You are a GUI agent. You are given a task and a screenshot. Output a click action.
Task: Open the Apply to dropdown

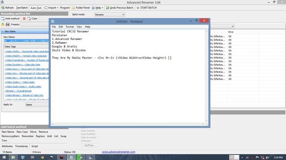point(37,105)
